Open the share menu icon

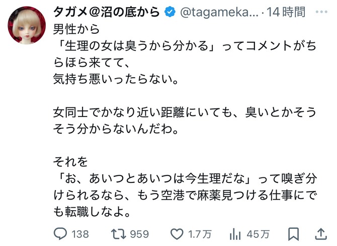[320, 233]
